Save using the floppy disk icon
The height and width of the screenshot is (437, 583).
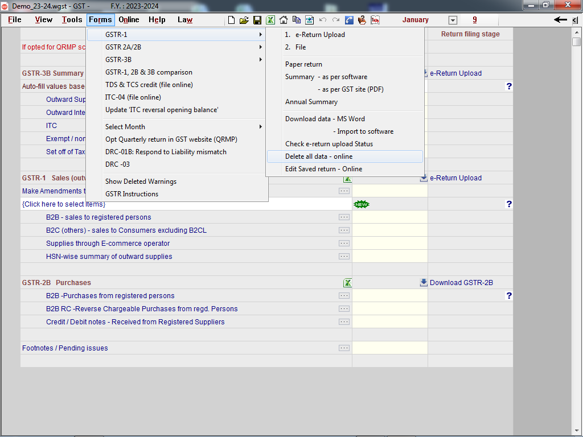click(x=257, y=20)
